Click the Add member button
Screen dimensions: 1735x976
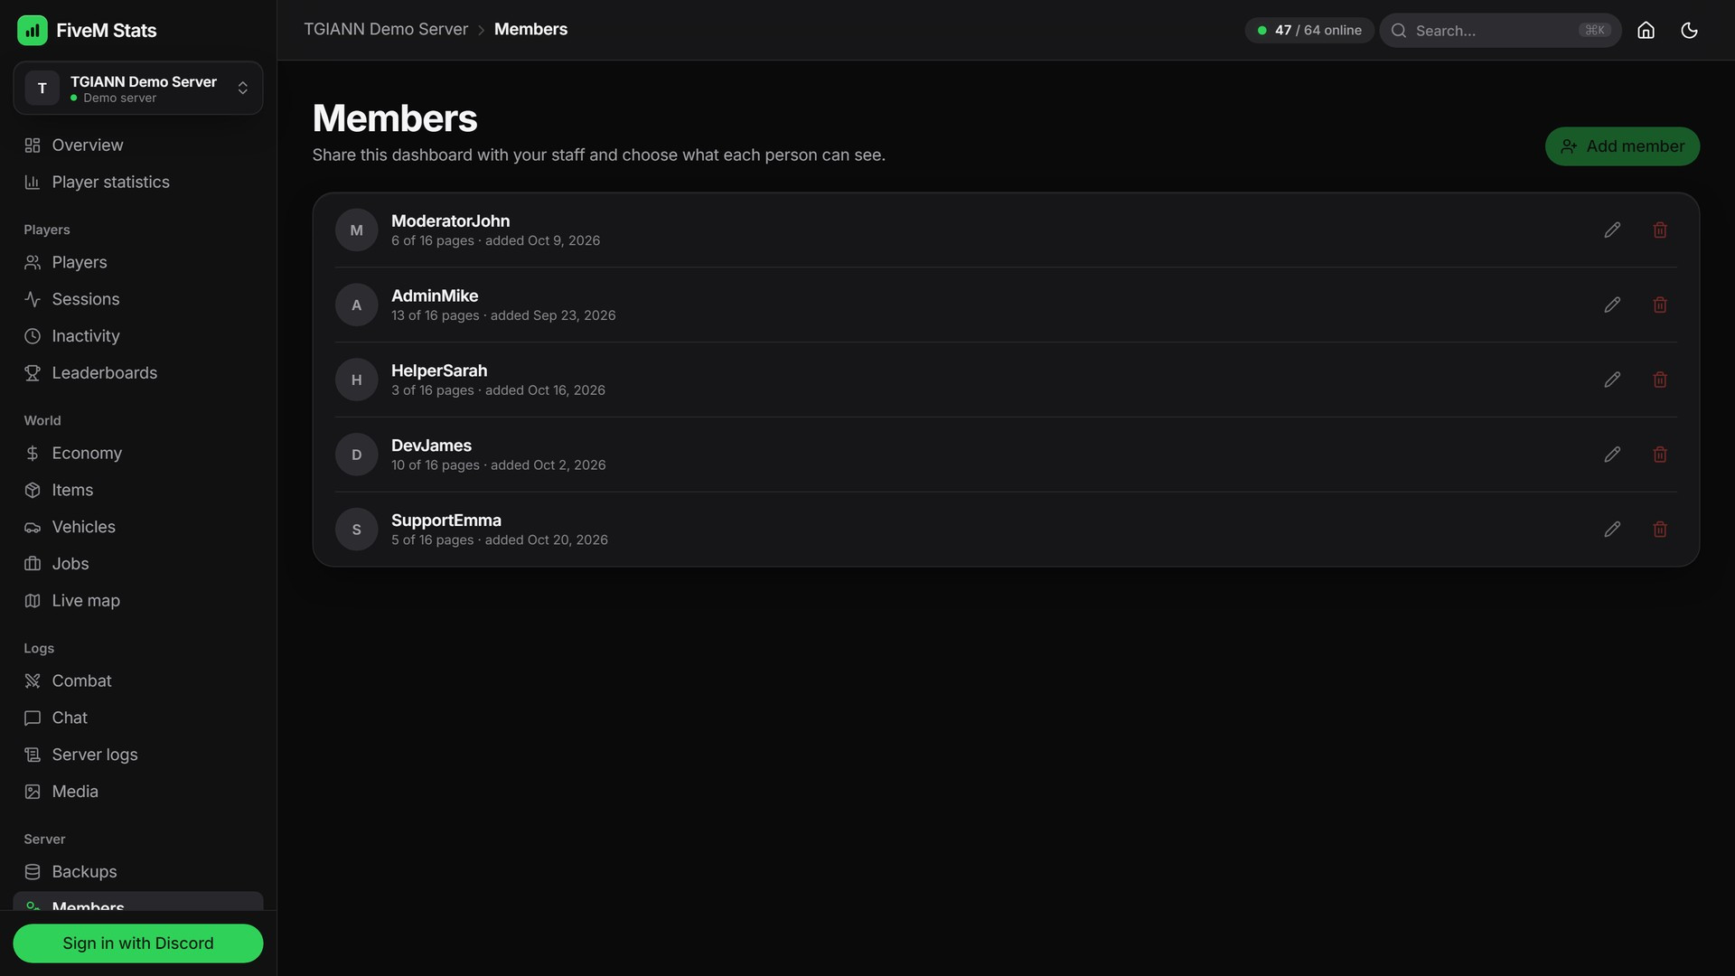tap(1622, 146)
